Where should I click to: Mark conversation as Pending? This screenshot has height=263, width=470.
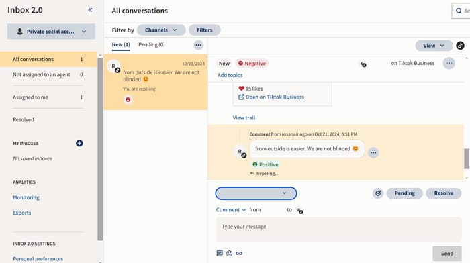click(405, 193)
